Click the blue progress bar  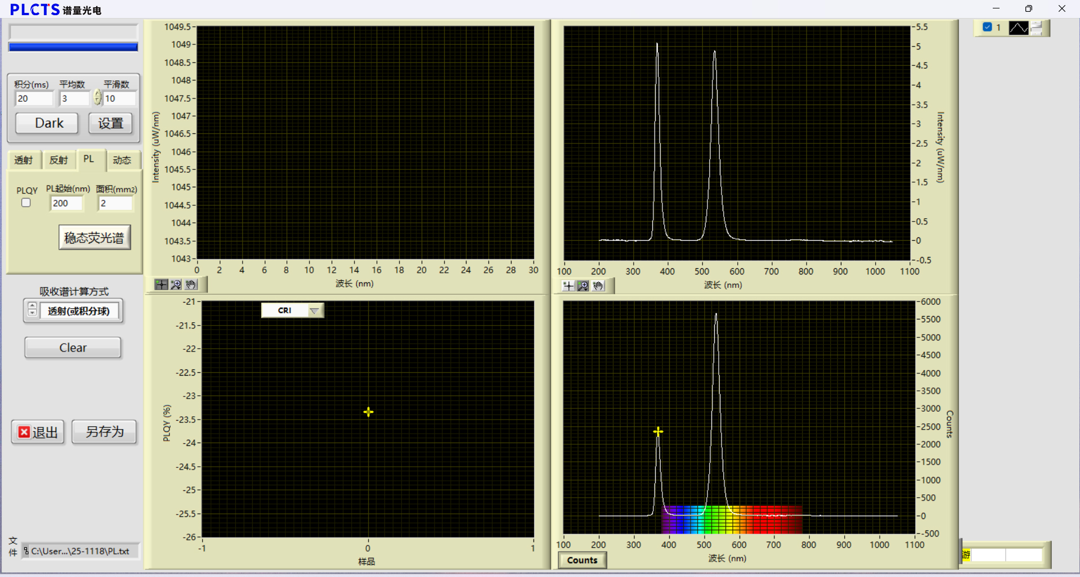(73, 47)
